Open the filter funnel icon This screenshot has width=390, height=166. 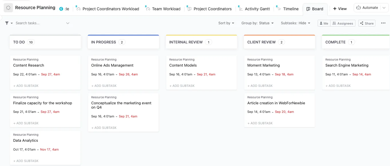click(x=7, y=23)
